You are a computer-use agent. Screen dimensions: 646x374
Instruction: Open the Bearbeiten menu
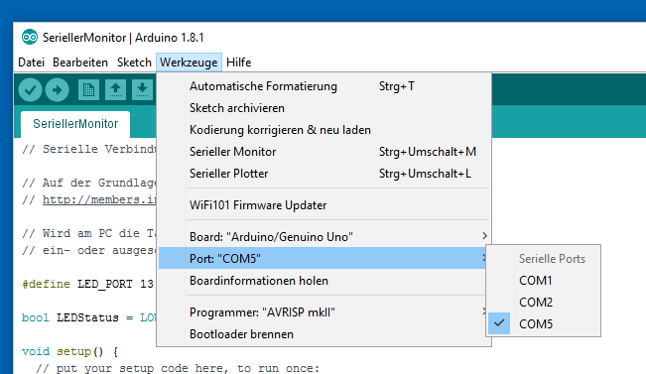[x=80, y=62]
